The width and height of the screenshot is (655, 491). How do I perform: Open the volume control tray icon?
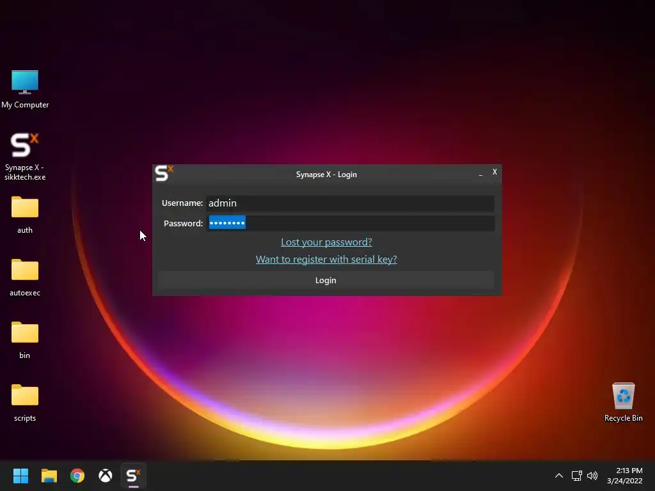coord(592,476)
